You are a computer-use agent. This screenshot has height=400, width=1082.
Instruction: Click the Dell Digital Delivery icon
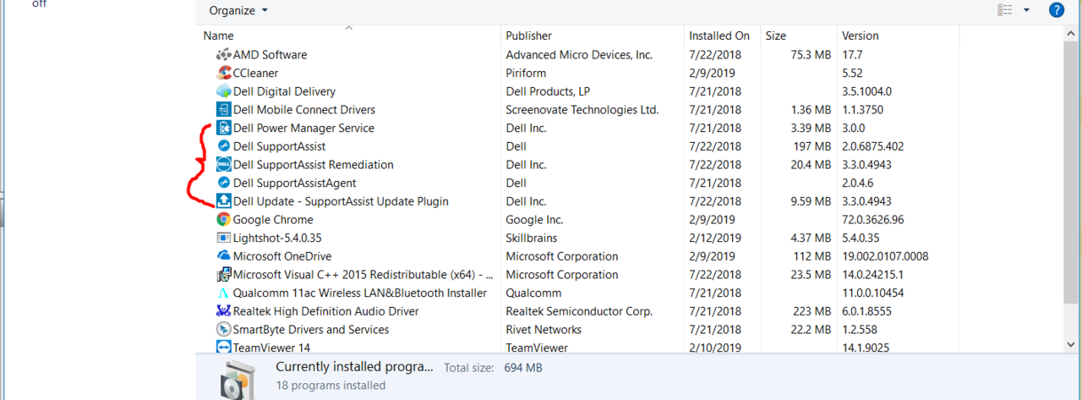coord(224,91)
